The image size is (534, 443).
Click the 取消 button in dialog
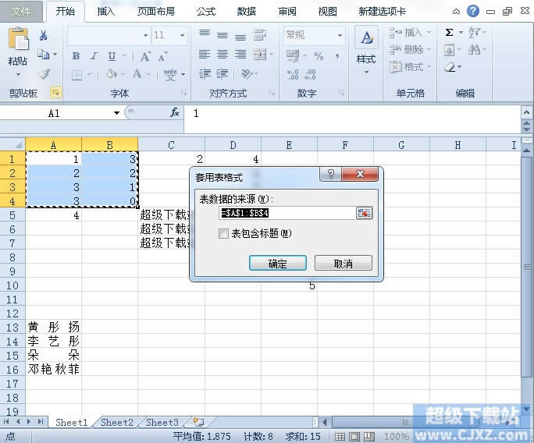click(x=343, y=264)
